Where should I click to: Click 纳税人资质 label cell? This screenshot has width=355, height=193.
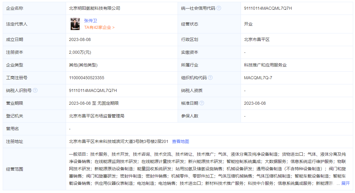point(209,90)
